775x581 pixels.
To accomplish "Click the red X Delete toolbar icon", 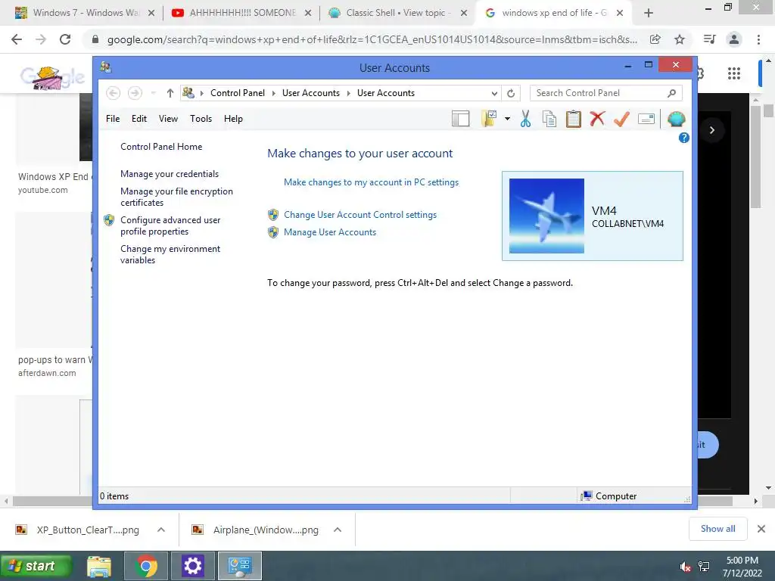I will (x=598, y=119).
